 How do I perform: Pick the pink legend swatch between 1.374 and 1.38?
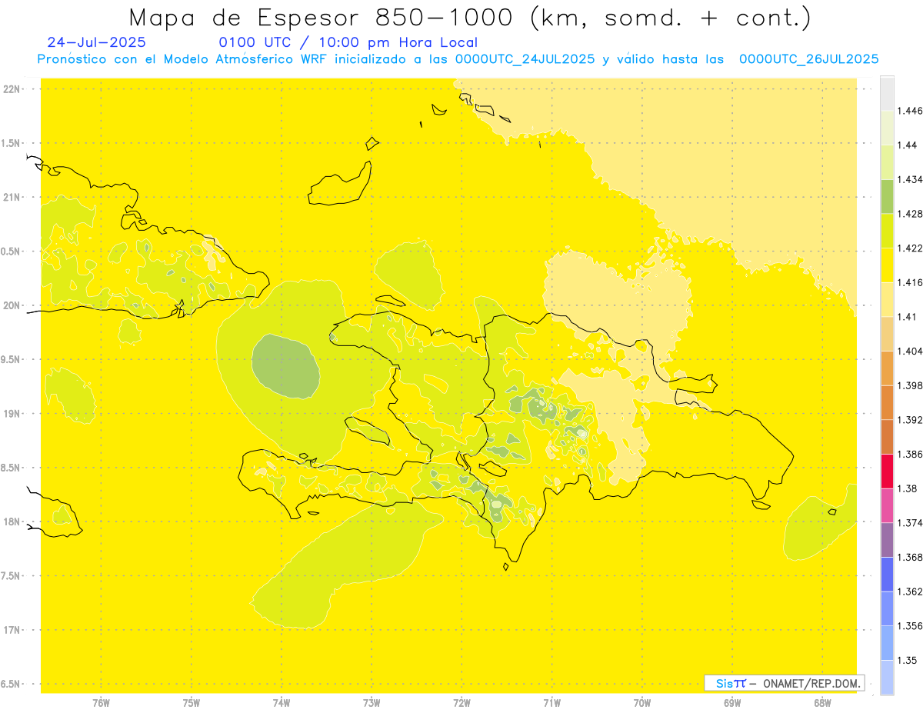click(887, 505)
